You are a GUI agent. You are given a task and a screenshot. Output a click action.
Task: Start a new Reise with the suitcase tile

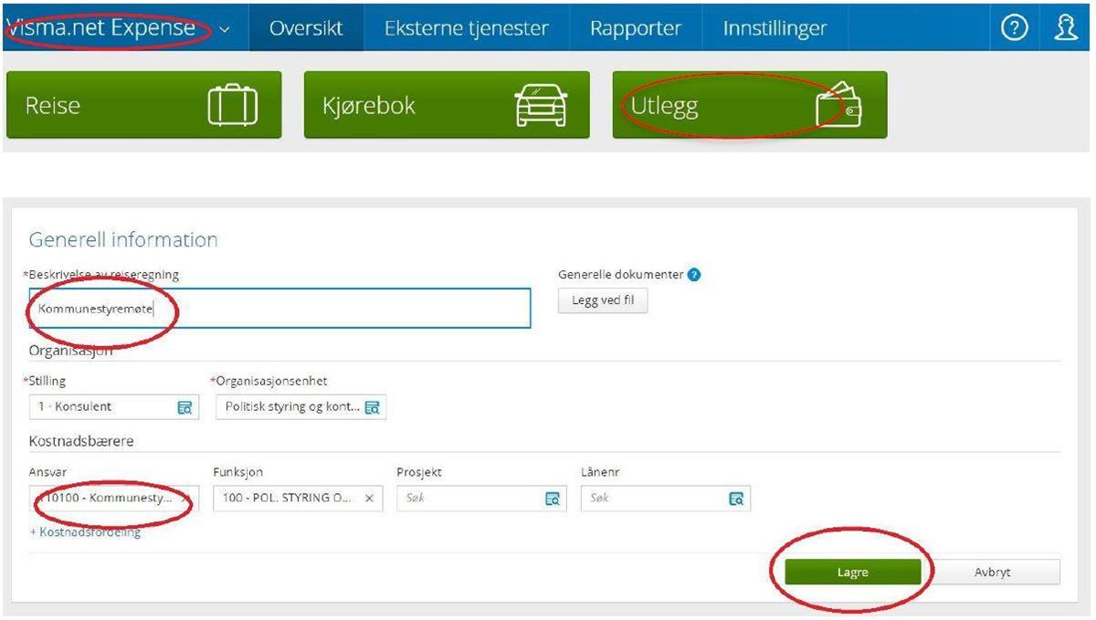pyautogui.click(x=143, y=105)
